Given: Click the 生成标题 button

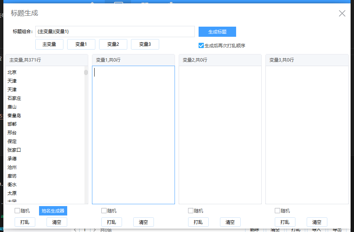Looking at the screenshot, I should pos(217,32).
